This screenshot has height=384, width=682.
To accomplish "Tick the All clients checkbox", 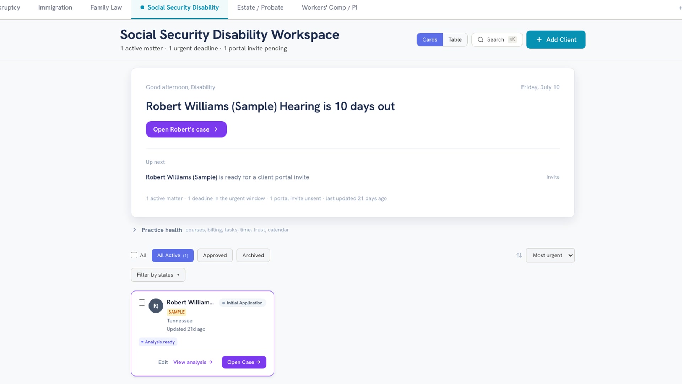I will point(134,255).
